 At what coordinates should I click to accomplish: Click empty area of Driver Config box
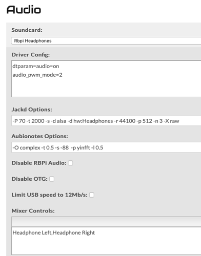tap(106, 88)
